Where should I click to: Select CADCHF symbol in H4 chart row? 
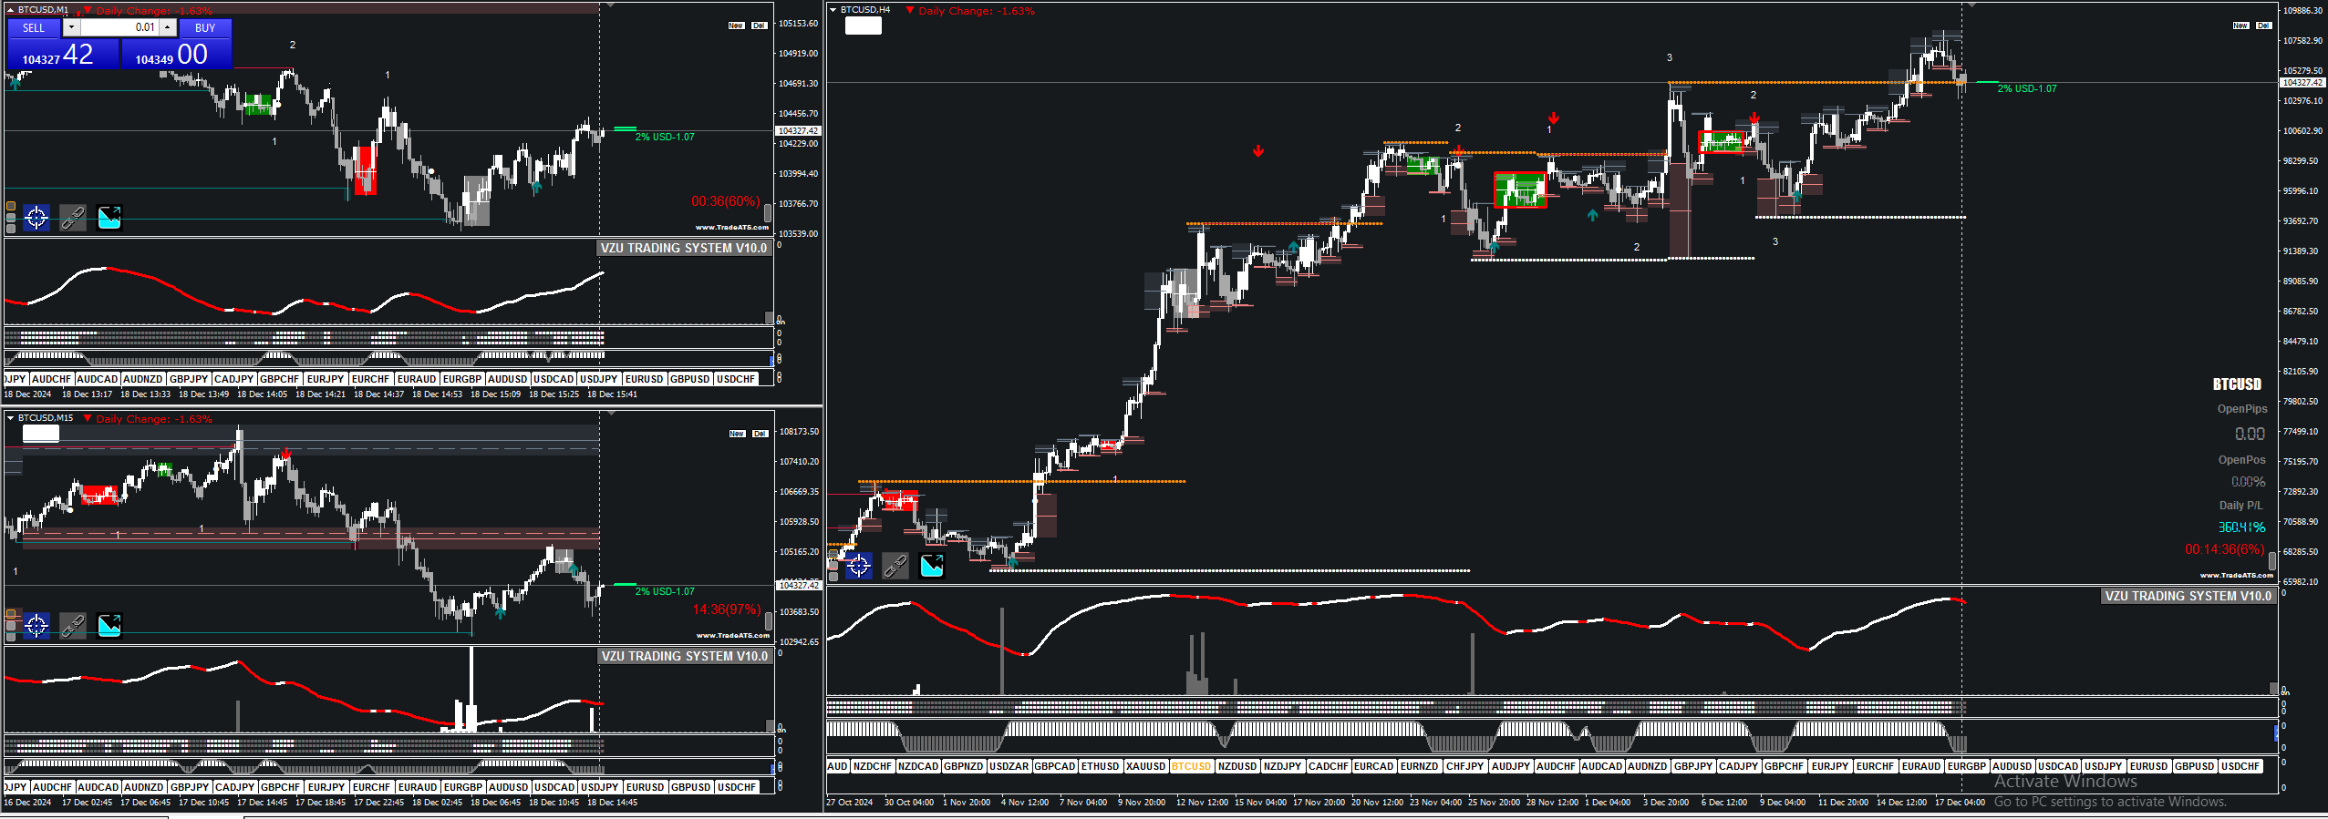point(1329,766)
